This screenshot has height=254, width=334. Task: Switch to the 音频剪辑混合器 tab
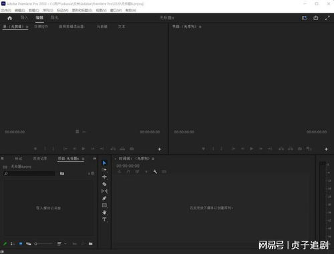[71, 27]
